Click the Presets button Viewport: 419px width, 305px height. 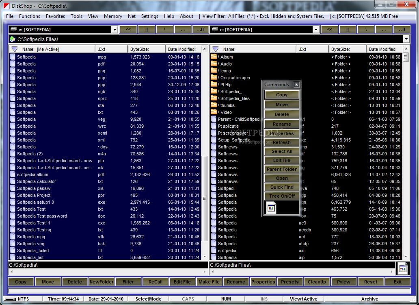(289, 282)
